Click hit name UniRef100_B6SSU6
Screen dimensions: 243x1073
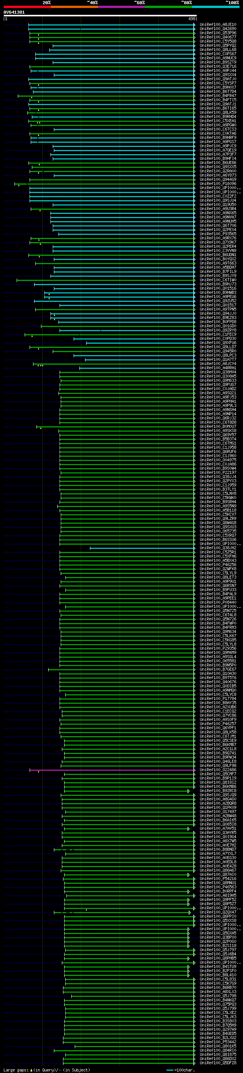pos(218,539)
